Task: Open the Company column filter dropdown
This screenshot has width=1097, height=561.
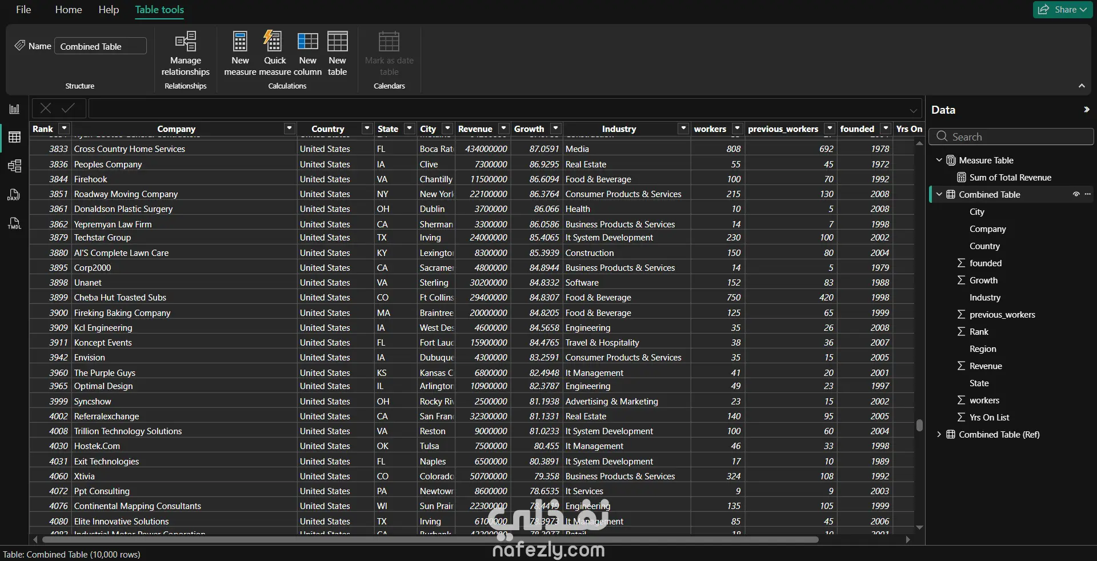Action: pos(290,129)
